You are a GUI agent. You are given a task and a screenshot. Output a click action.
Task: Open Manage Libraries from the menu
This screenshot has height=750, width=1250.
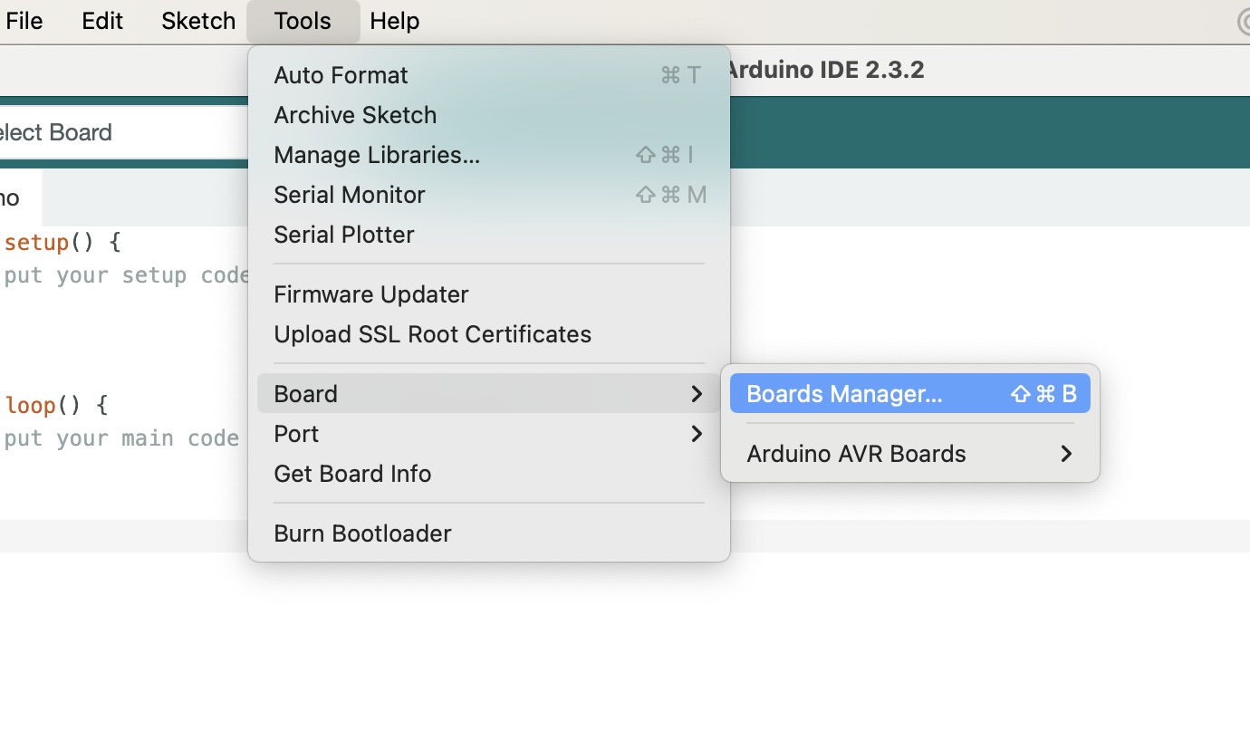tap(489, 155)
